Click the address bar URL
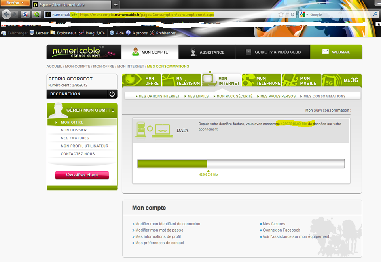 click(147, 15)
